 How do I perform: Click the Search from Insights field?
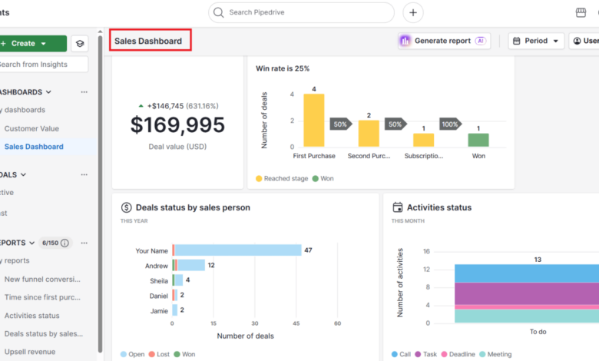(42, 65)
